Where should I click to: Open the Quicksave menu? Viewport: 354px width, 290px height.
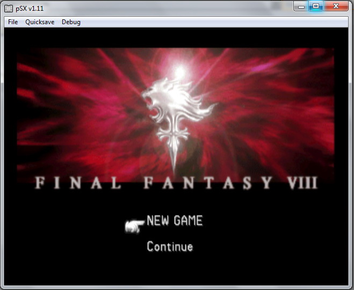[x=40, y=22]
